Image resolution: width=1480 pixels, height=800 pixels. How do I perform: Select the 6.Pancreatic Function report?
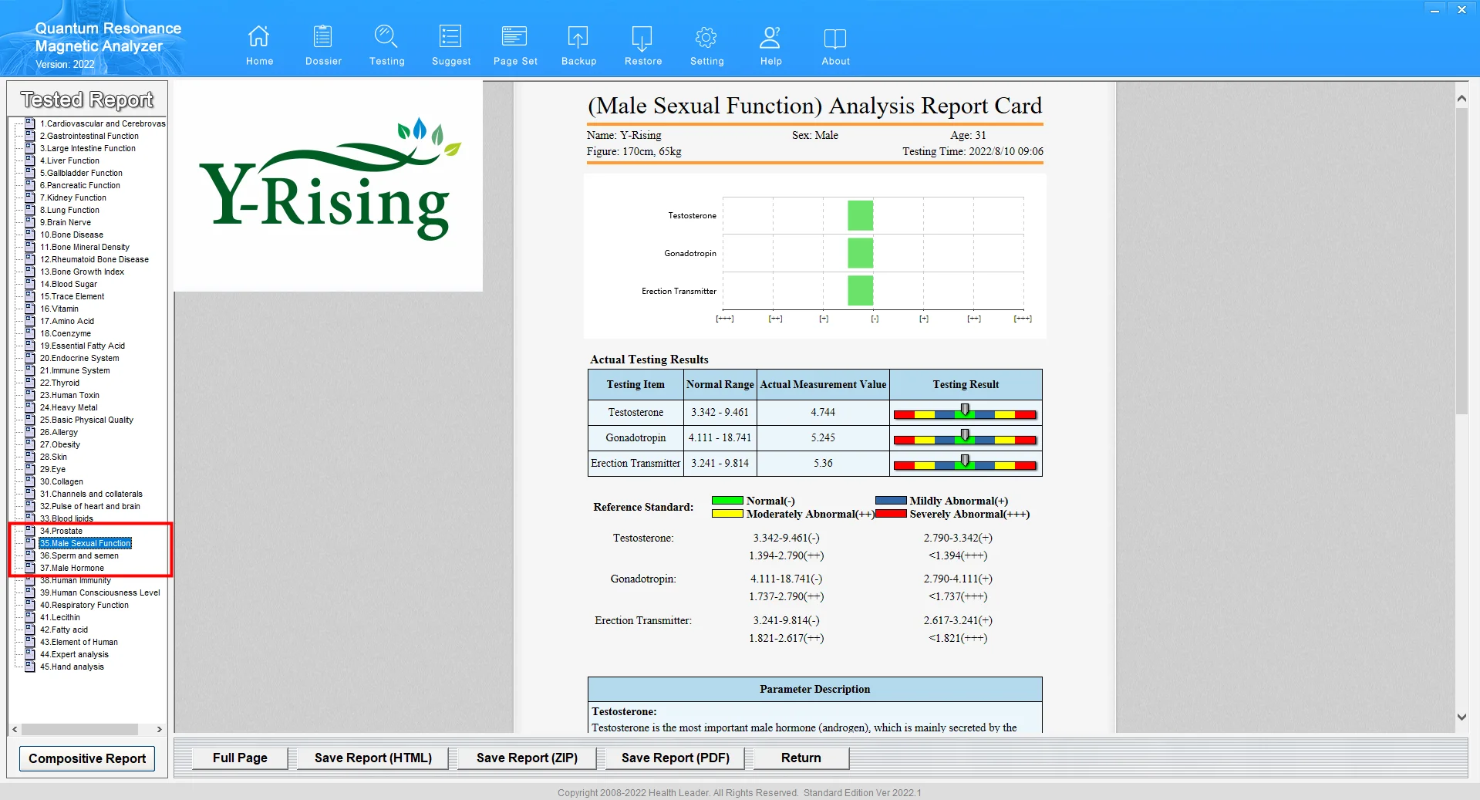point(80,185)
